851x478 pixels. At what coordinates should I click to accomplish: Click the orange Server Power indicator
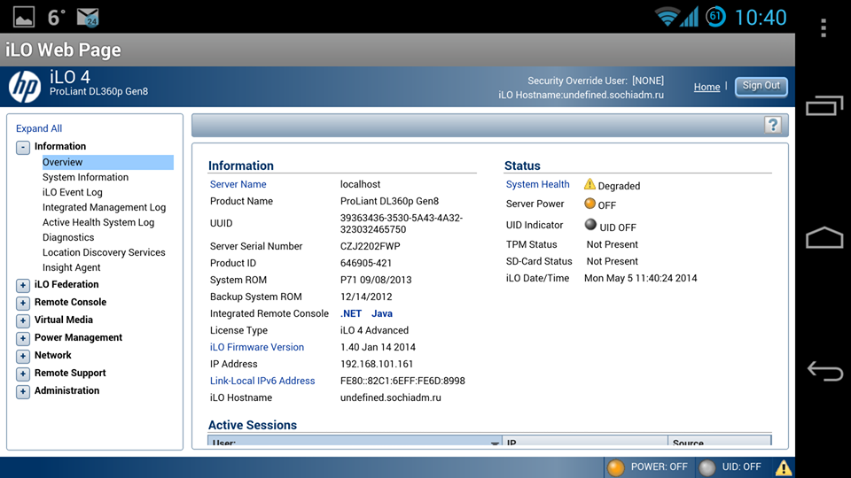(590, 204)
